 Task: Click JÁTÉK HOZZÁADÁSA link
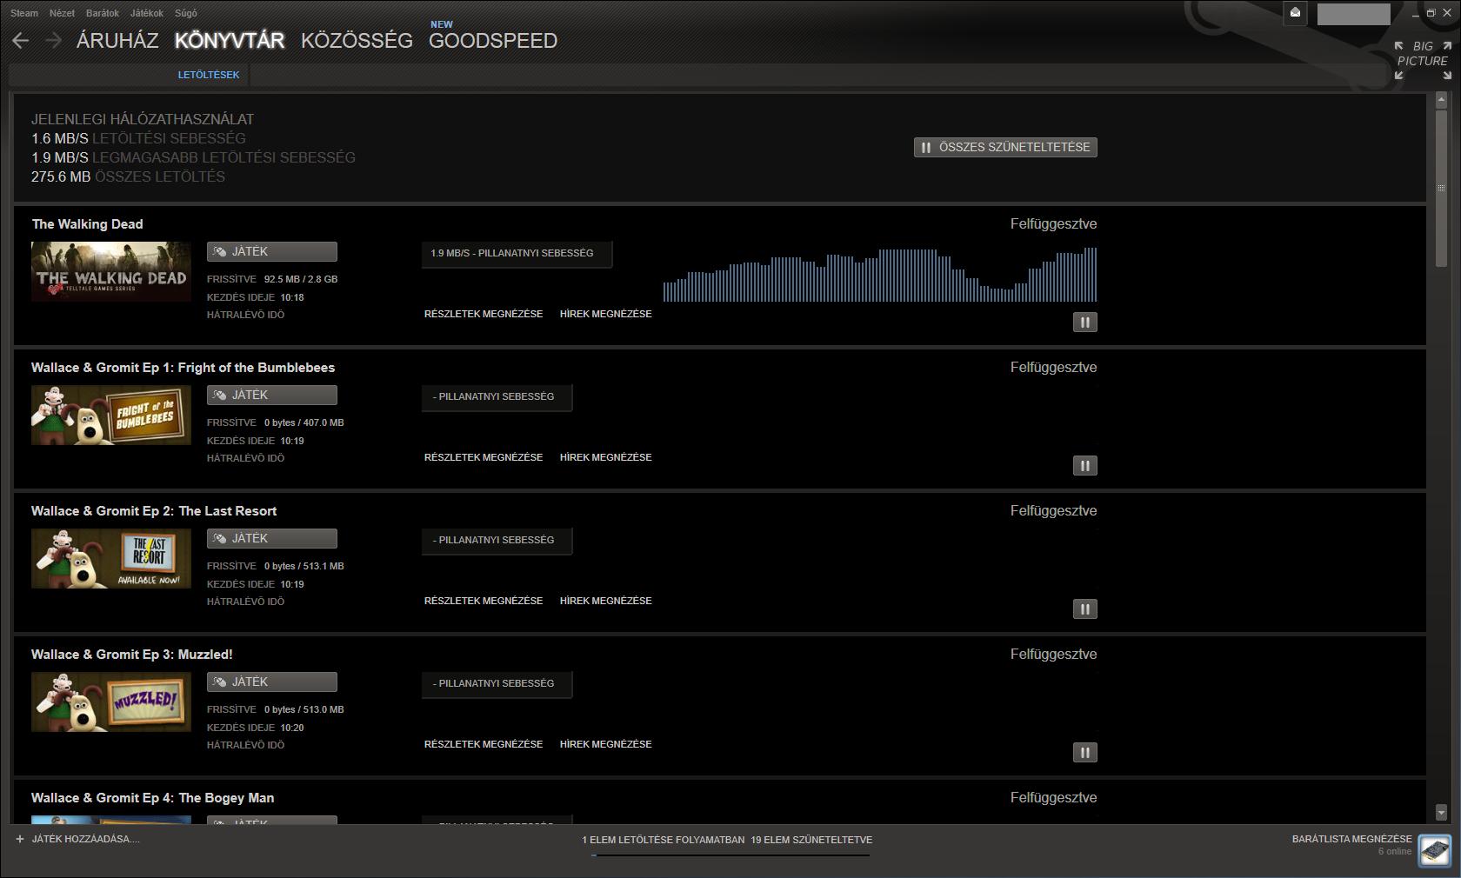(85, 840)
